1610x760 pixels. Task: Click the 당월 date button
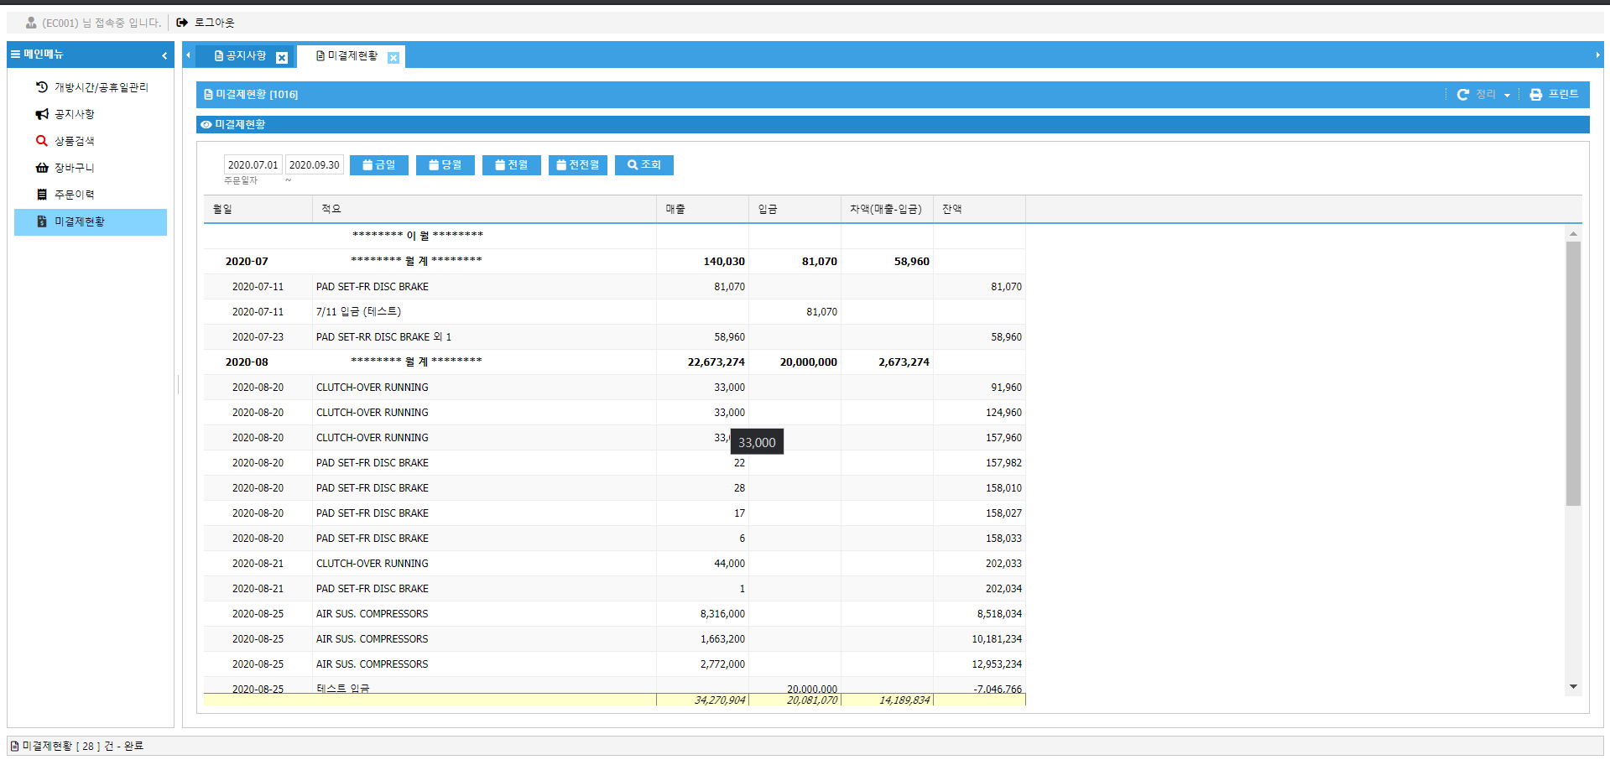click(445, 165)
